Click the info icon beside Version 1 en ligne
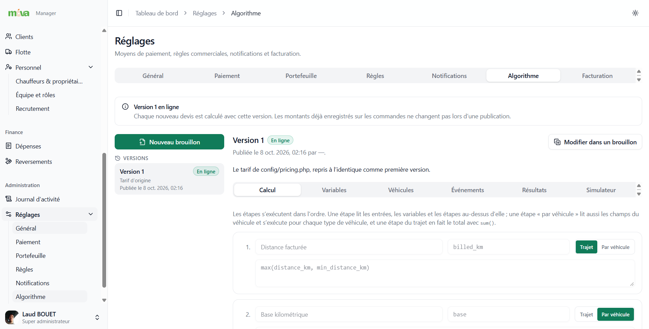 pyautogui.click(x=125, y=107)
